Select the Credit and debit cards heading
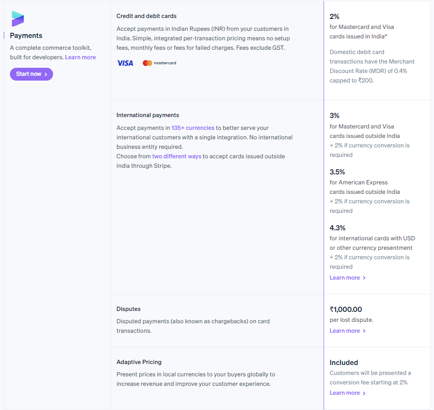The image size is (434, 410). (x=146, y=16)
